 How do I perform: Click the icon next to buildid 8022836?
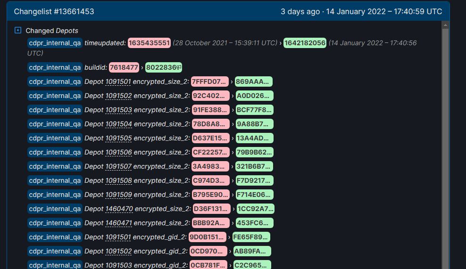click(x=179, y=67)
